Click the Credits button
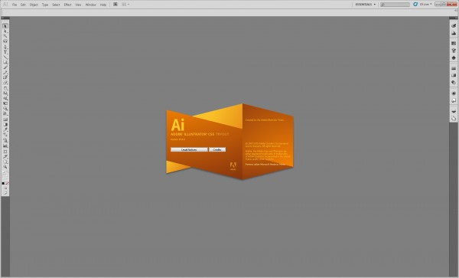This screenshot has height=278, width=459. pyautogui.click(x=217, y=149)
